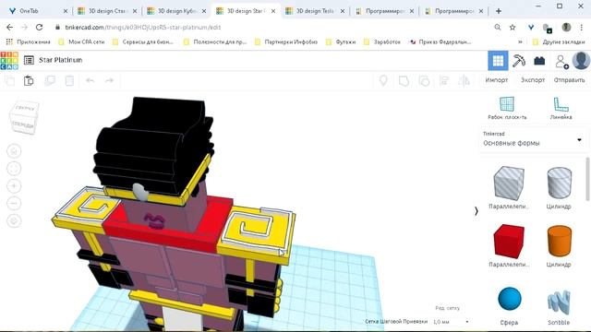This screenshot has width=591, height=332.
Task: Reload the current page
Action: click(x=39, y=27)
